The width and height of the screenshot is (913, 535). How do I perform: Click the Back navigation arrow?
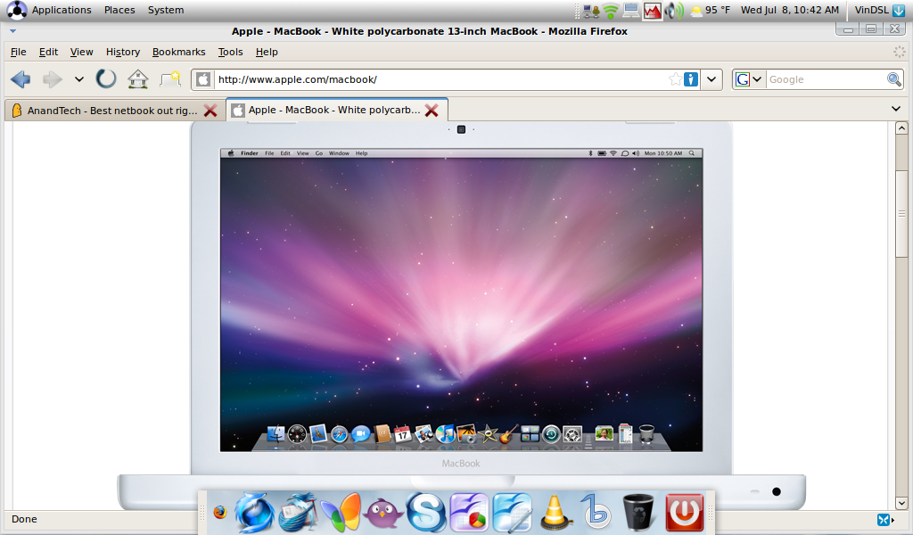pos(21,79)
